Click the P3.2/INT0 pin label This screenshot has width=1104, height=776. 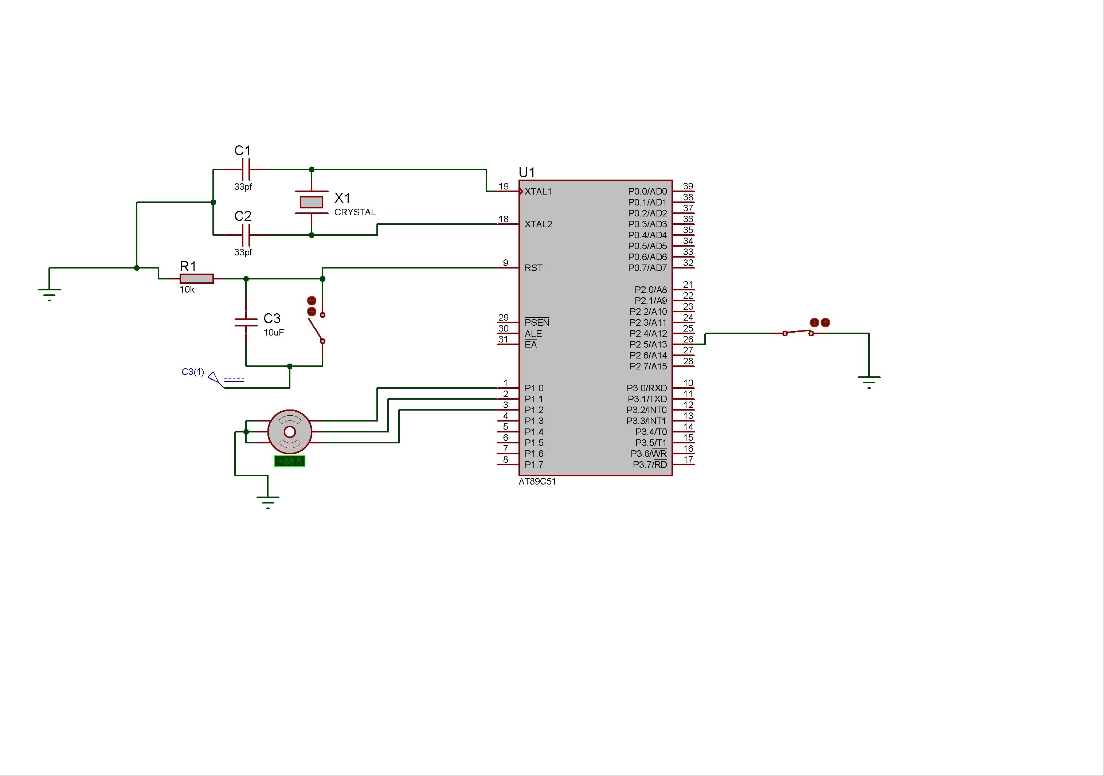point(646,410)
